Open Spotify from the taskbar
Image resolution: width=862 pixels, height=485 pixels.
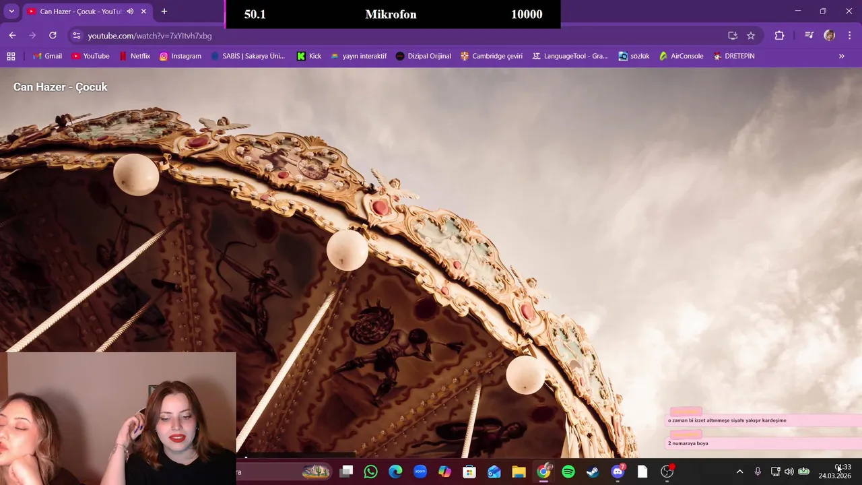tap(568, 472)
